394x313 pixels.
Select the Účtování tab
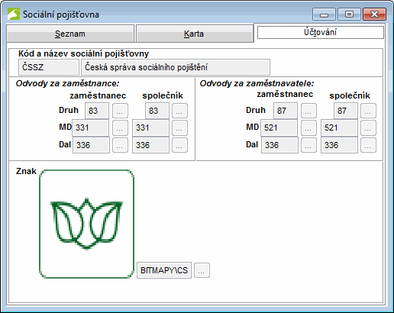pos(321,32)
